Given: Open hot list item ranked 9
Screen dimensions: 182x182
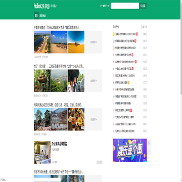Looking at the screenshot, I should click(125, 89).
